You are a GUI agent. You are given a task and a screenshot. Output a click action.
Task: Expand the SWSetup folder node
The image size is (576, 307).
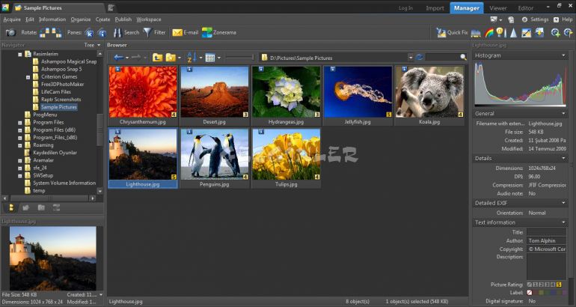pyautogui.click(x=20, y=176)
